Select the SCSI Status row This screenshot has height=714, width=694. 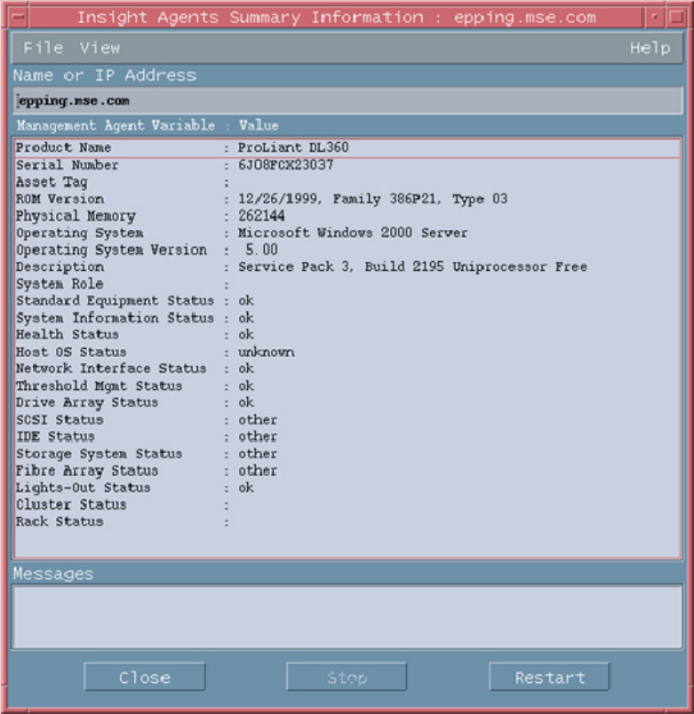pyautogui.click(x=347, y=419)
